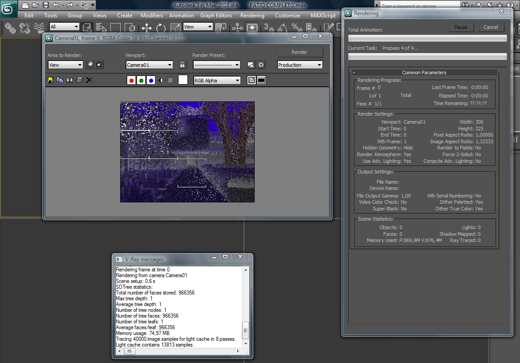The height and width of the screenshot is (363, 520).
Task: Click the Bind to Space Warp icon
Action: [39, 28]
